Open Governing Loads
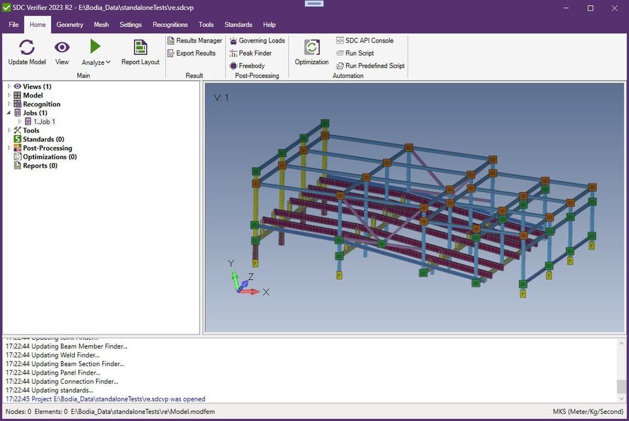The width and height of the screenshot is (629, 421). 257,41
